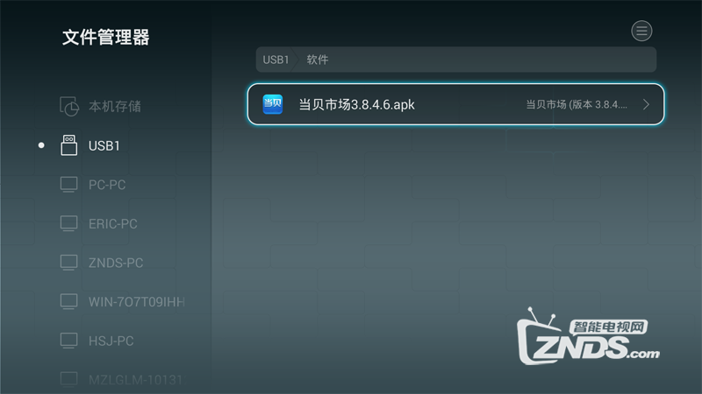The width and height of the screenshot is (702, 394).
Task: Click the 文件管理器 title
Action: (105, 37)
